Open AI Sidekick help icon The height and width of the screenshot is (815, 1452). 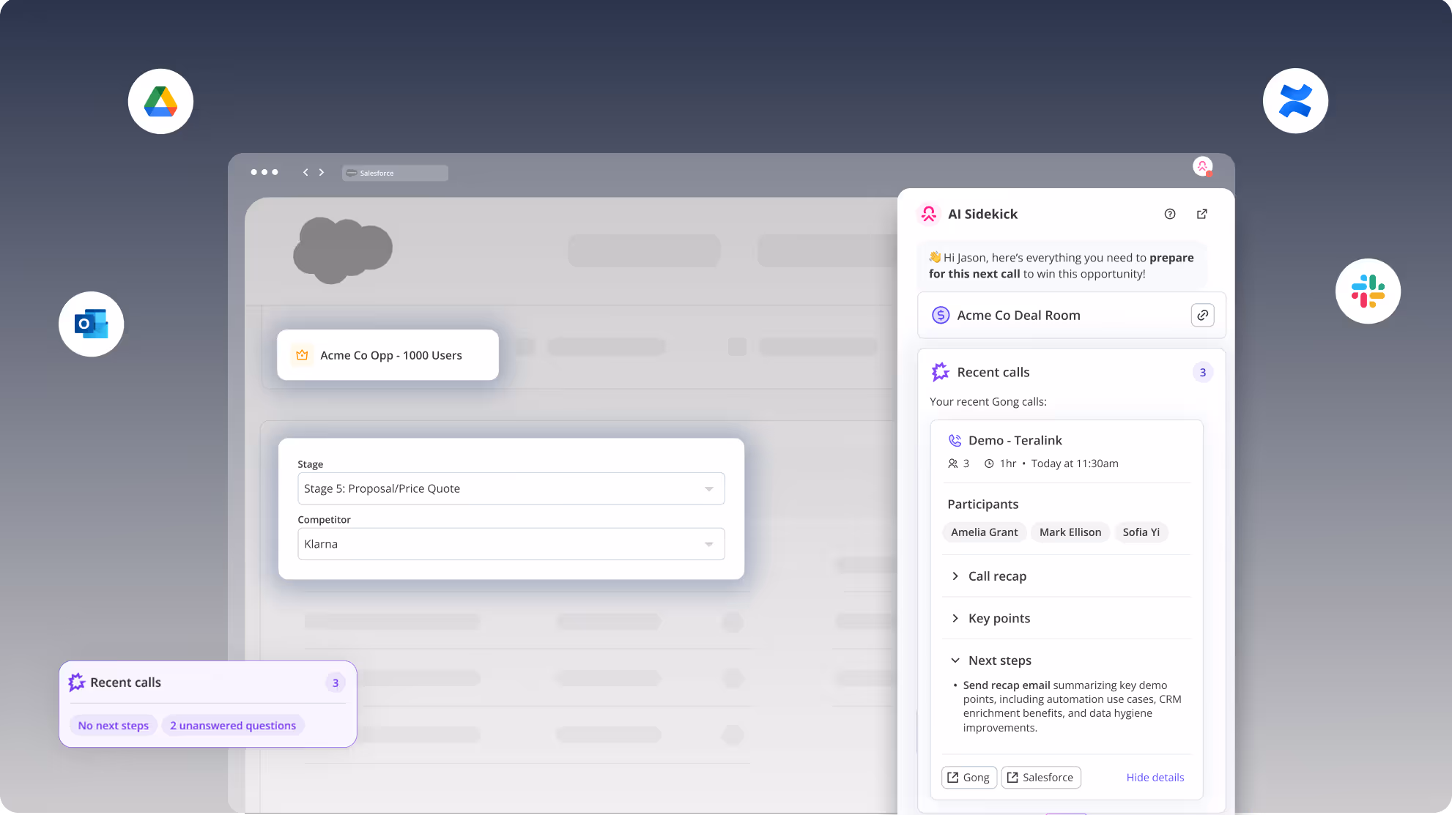[x=1170, y=214]
